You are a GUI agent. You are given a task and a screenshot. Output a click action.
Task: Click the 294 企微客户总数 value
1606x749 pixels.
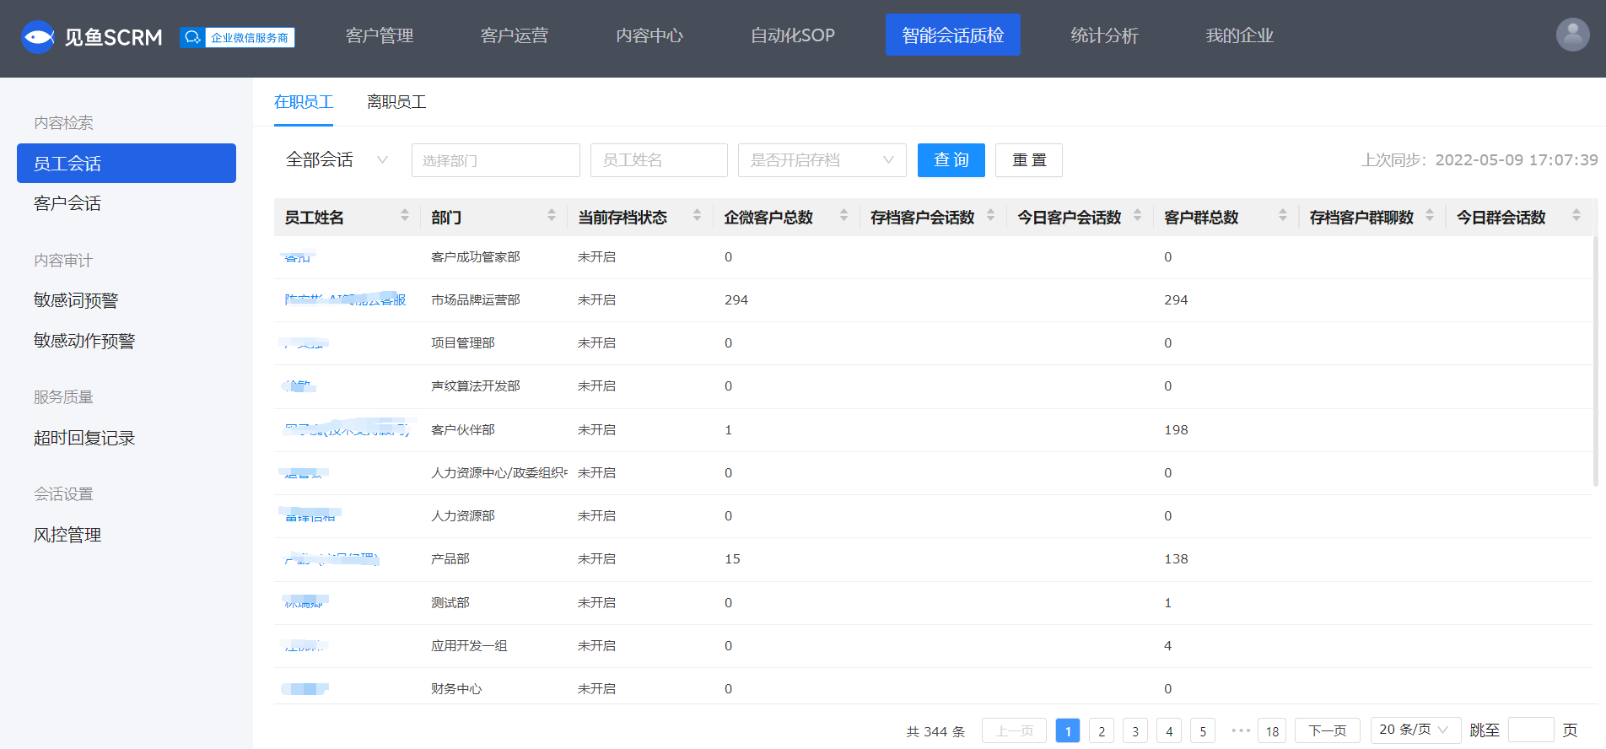click(736, 299)
